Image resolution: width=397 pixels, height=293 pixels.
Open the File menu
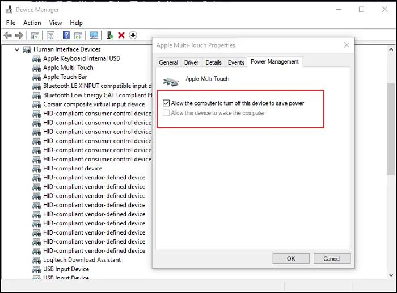(x=11, y=23)
